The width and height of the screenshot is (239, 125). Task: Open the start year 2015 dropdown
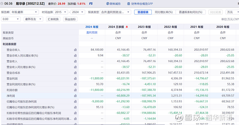click(61, 12)
